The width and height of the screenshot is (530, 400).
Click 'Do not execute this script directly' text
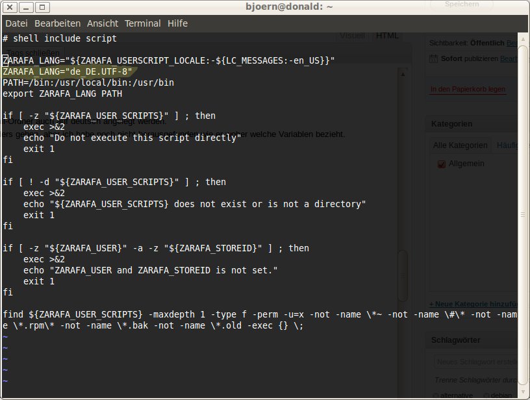(145, 138)
